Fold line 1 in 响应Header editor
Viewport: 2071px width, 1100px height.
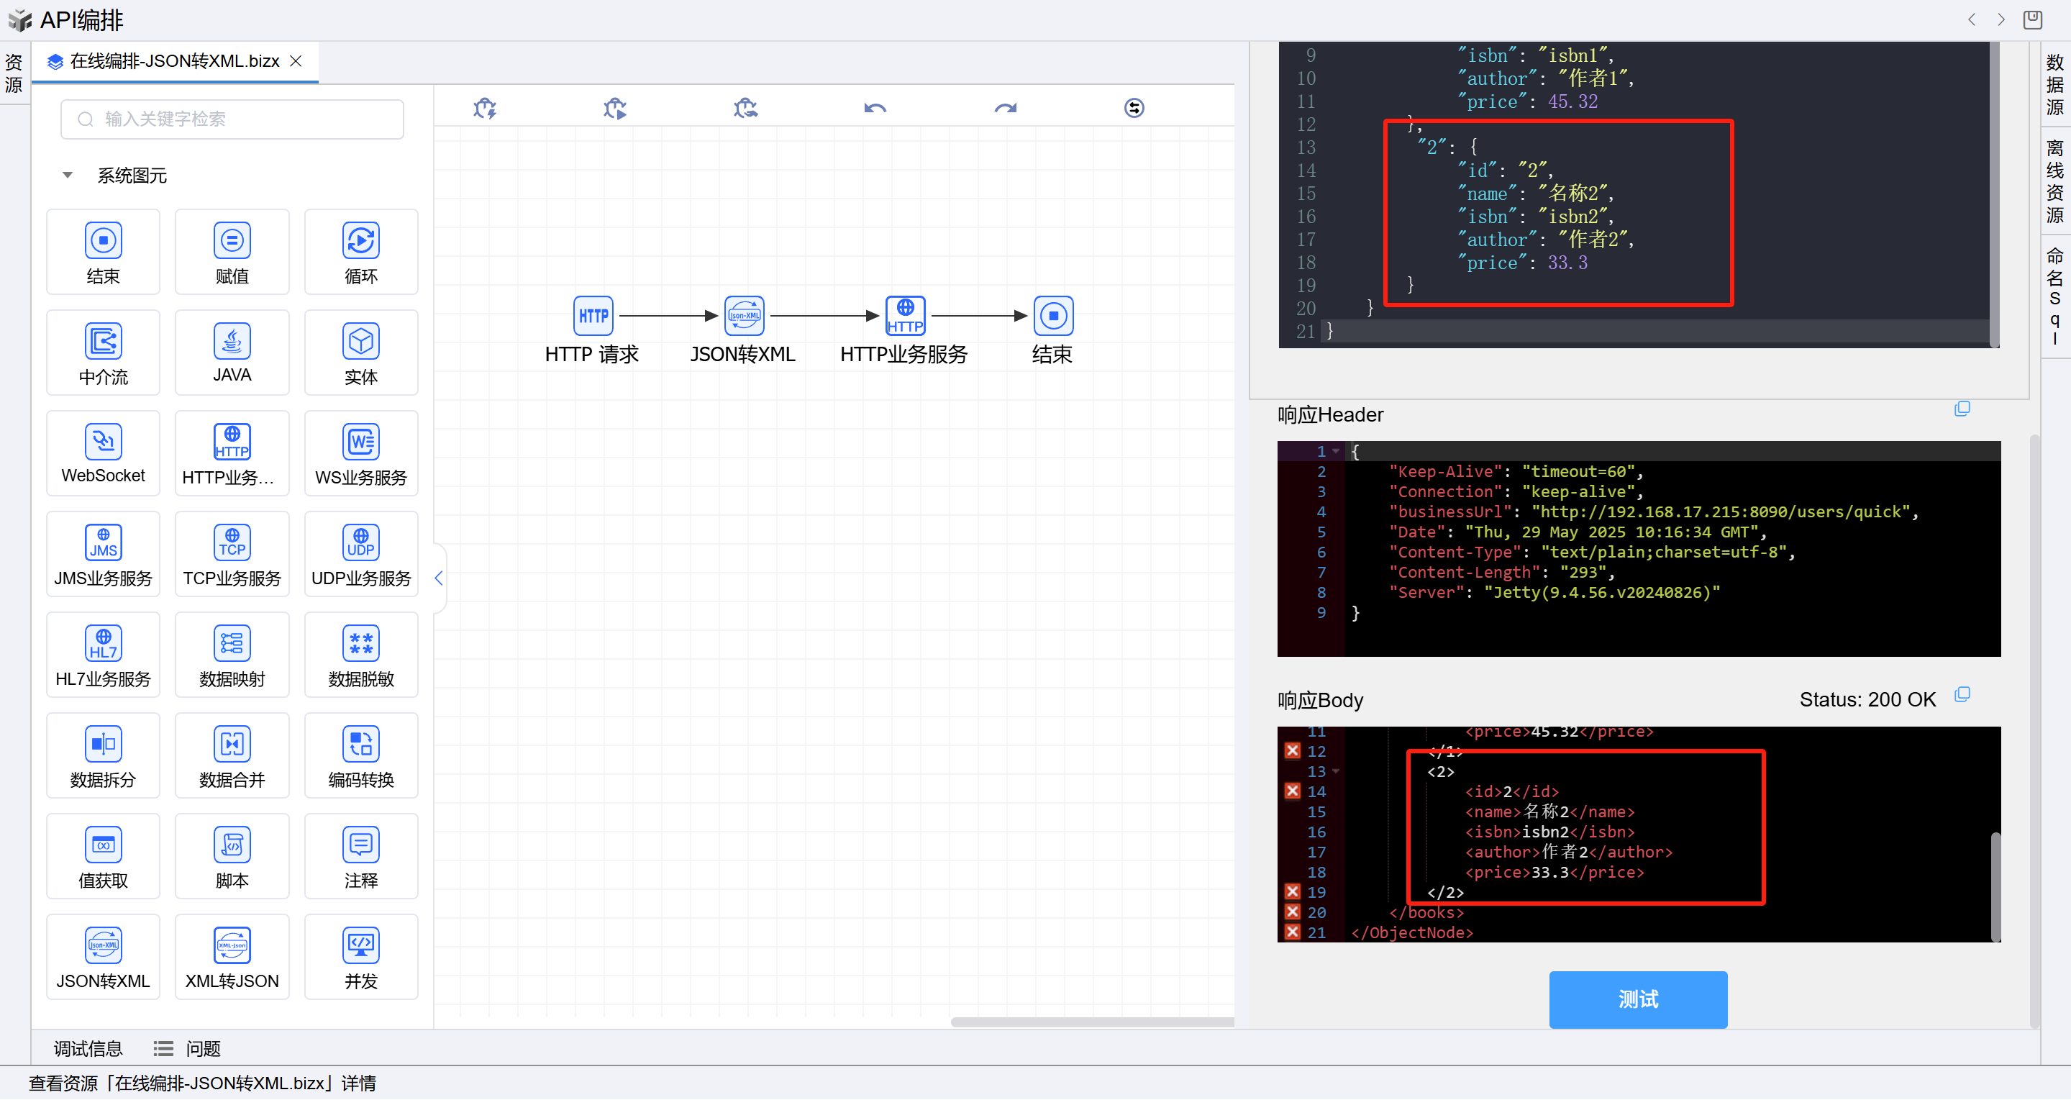point(1336,451)
